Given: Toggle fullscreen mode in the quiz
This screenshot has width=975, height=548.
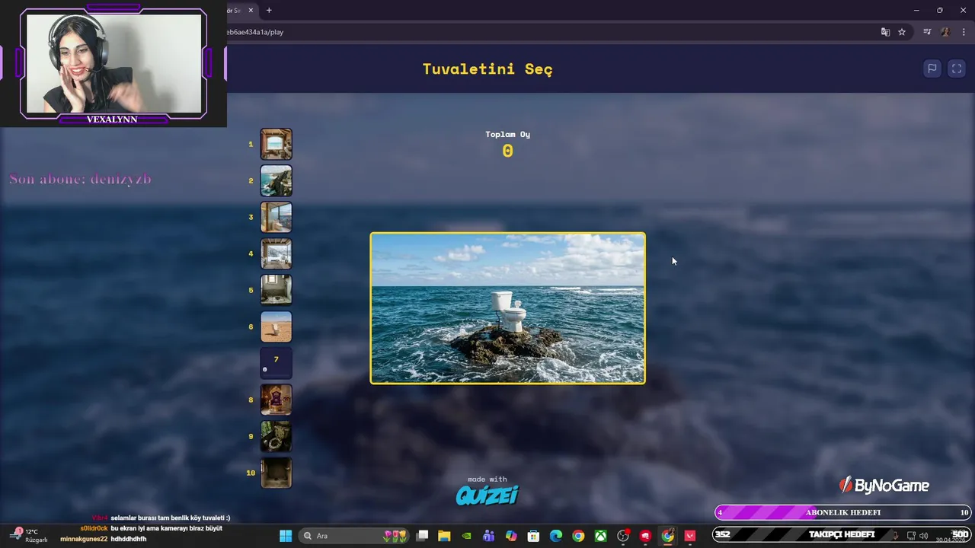Looking at the screenshot, I should tap(957, 68).
